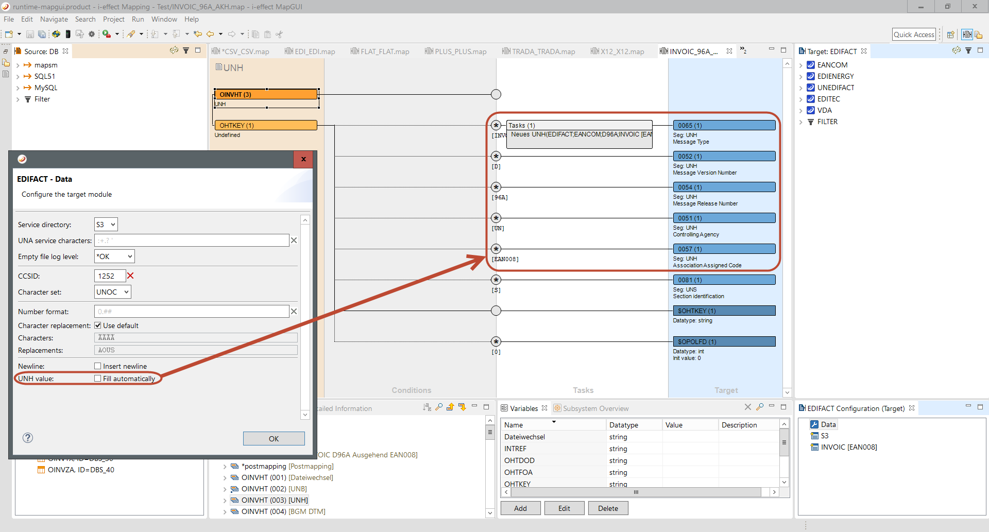989x532 pixels.
Task: Click the magnifier icon in Variables panel
Action: point(760,407)
